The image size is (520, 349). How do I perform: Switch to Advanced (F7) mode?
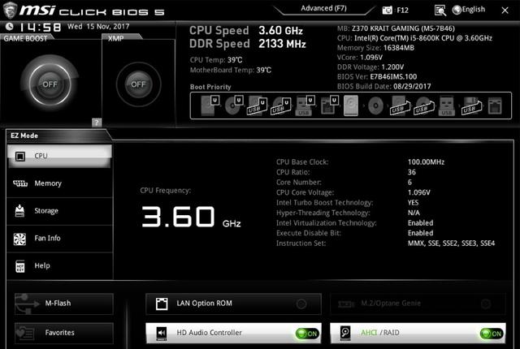tap(323, 8)
